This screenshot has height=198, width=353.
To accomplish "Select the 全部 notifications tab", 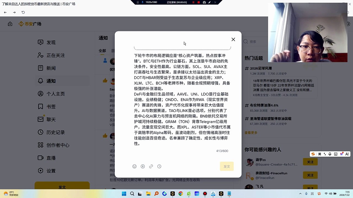I will point(102,51).
